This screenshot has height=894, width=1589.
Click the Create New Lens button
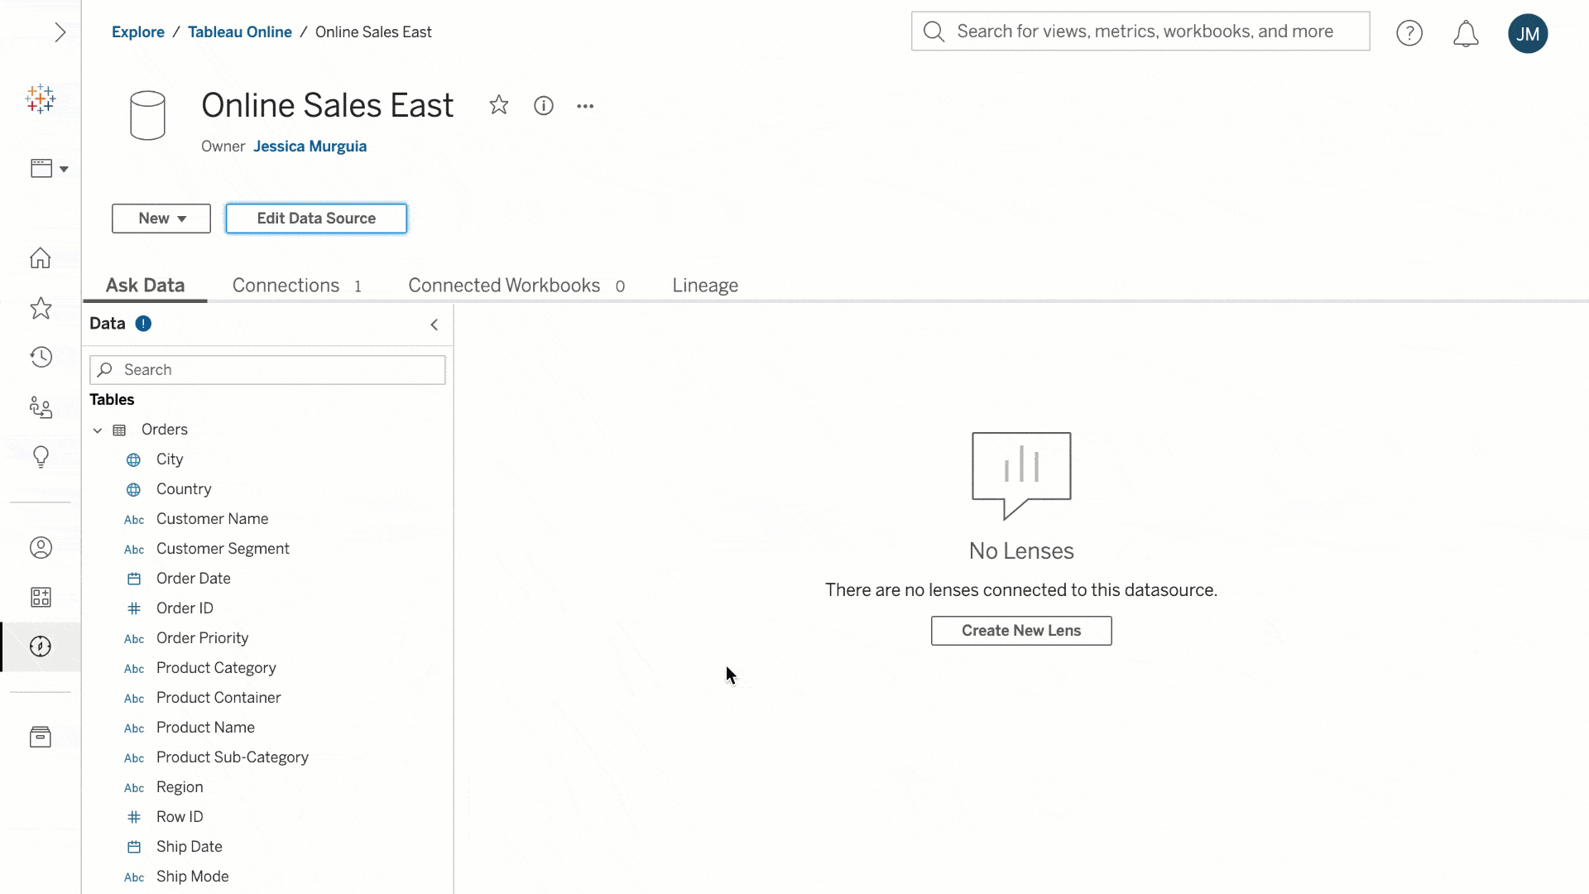tap(1020, 630)
